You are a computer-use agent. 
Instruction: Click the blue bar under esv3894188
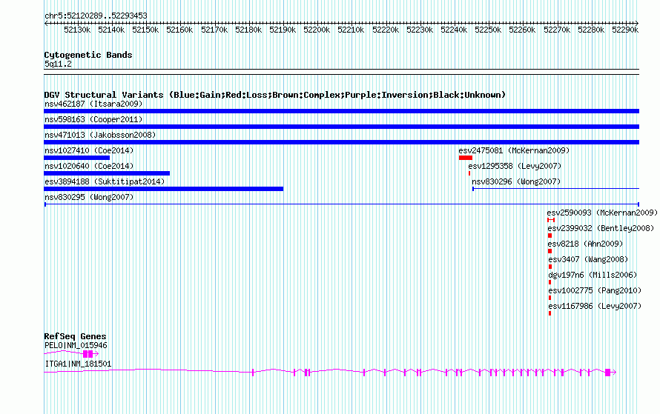click(164, 189)
